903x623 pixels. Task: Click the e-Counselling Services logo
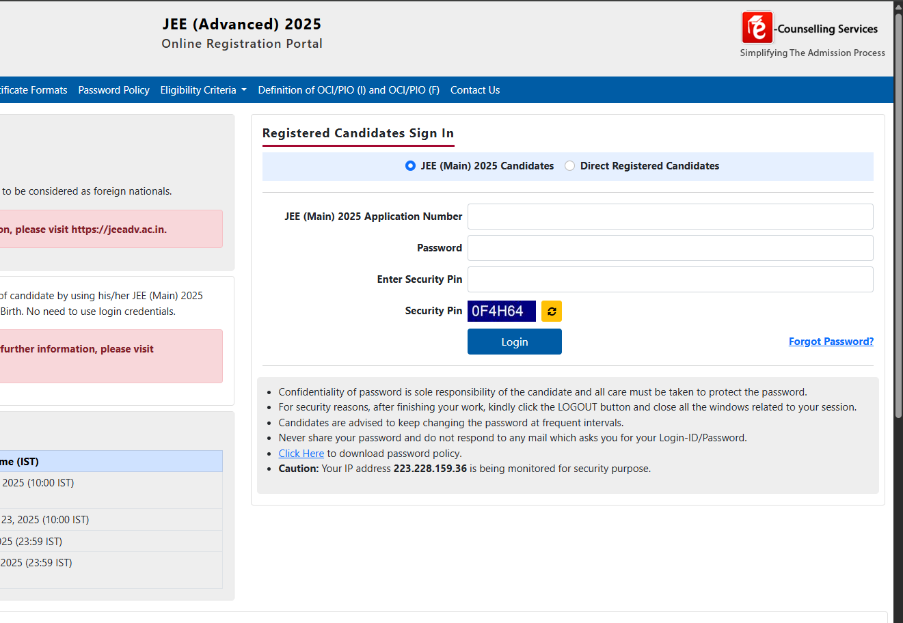pyautogui.click(x=757, y=28)
